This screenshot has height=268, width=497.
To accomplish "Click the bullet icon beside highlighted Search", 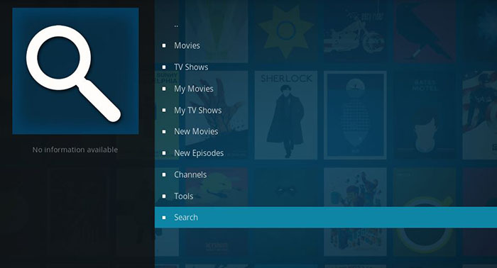I will point(164,218).
